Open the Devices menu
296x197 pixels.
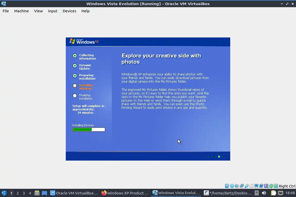tap(69, 11)
